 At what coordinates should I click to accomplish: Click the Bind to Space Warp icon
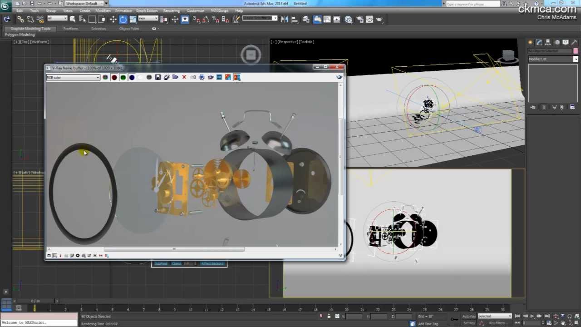click(40, 19)
